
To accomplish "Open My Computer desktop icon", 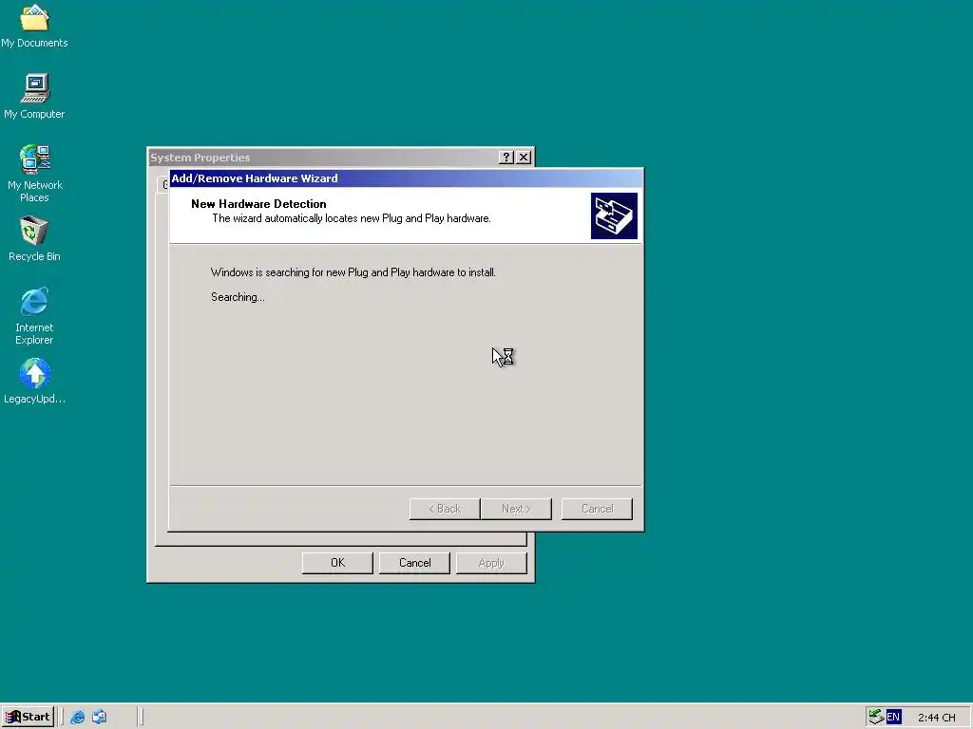I will [34, 96].
